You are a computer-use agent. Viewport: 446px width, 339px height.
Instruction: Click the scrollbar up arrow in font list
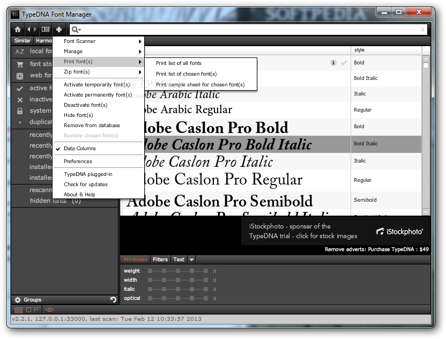[426, 59]
